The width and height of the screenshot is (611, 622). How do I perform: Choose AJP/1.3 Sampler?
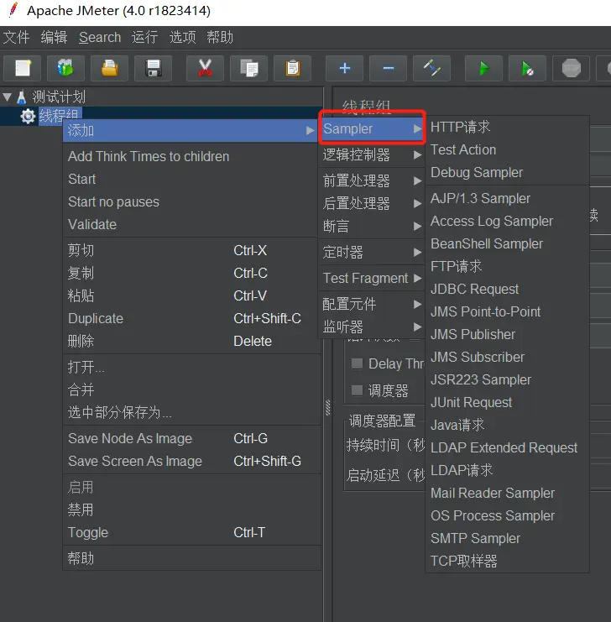tap(507, 198)
